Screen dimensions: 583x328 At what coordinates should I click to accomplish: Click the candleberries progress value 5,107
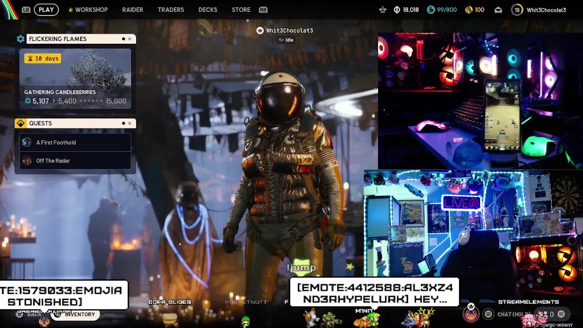tap(41, 101)
